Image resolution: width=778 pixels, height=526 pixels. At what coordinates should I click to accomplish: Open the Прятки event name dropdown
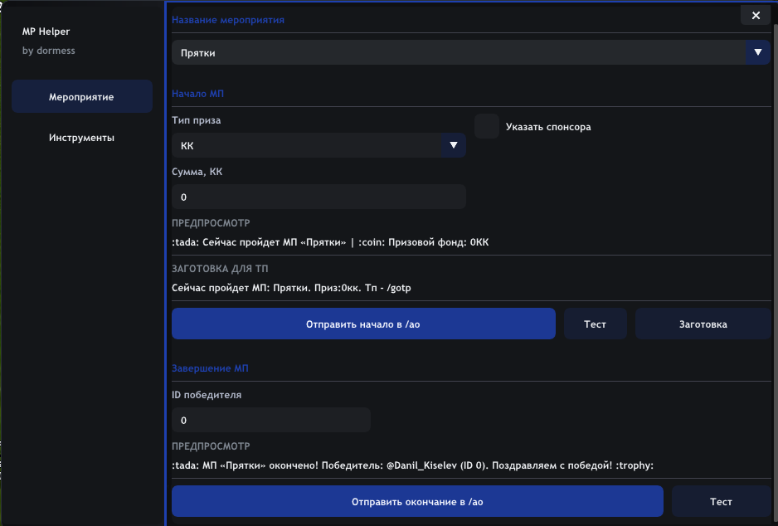(x=470, y=52)
